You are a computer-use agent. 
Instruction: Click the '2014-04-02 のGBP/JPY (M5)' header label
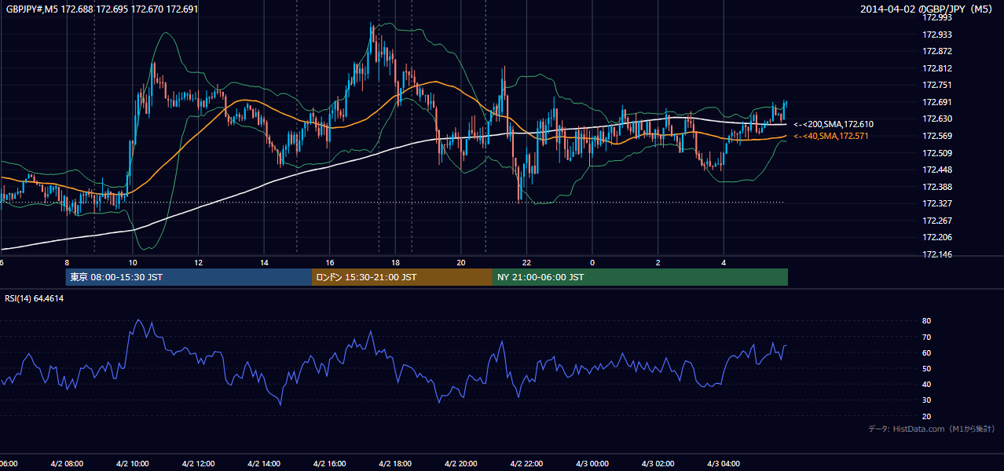coord(927,9)
